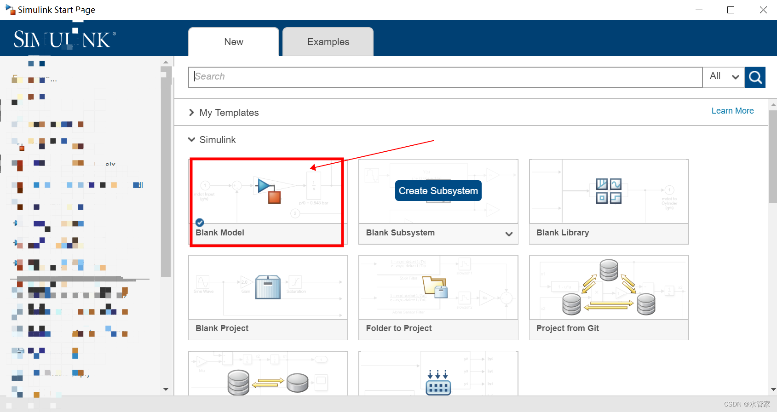Click the templates pane scroll-down arrow
The height and width of the screenshot is (412, 777).
click(x=773, y=389)
